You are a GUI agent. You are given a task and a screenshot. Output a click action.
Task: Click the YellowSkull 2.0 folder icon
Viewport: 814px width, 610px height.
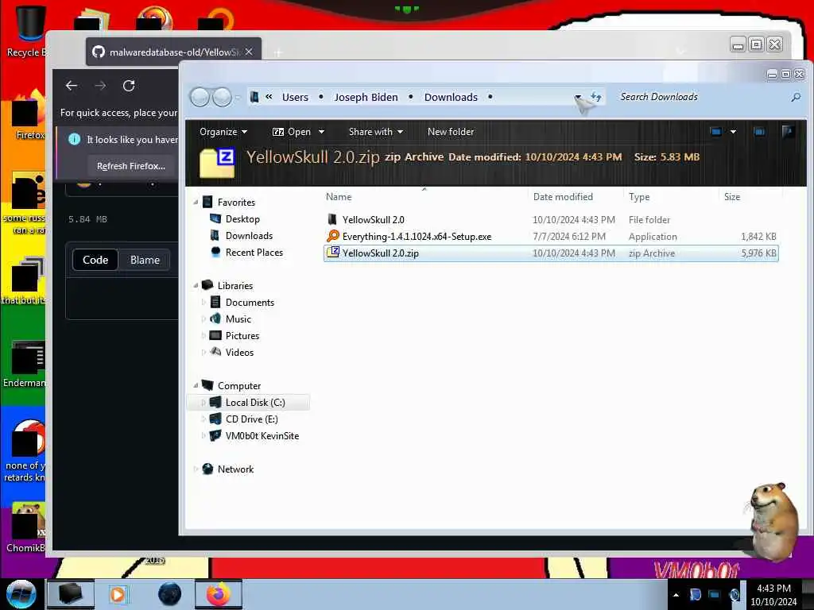point(332,219)
